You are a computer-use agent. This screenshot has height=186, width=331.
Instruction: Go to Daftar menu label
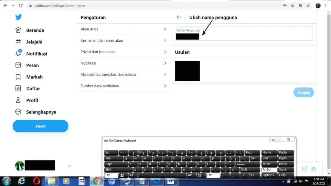tap(33, 88)
